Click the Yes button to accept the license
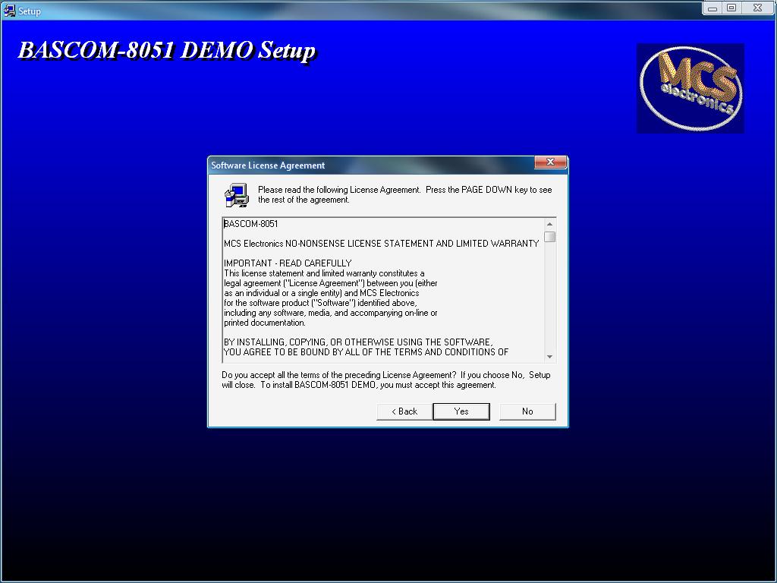Image resolution: width=777 pixels, height=583 pixels. pos(461,411)
